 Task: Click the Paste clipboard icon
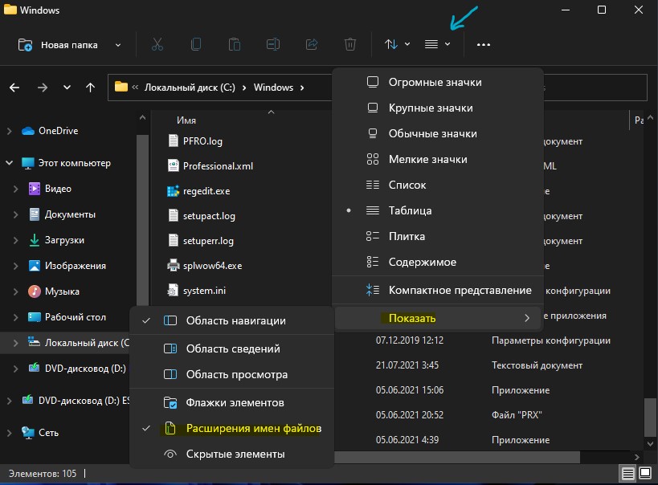point(235,44)
